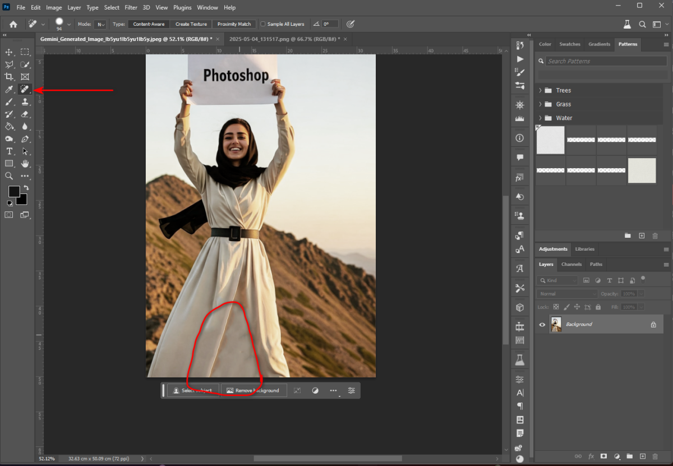Screen dimensions: 673x466
Task: Open the 3D cube panel icon
Action: pyautogui.click(x=520, y=307)
